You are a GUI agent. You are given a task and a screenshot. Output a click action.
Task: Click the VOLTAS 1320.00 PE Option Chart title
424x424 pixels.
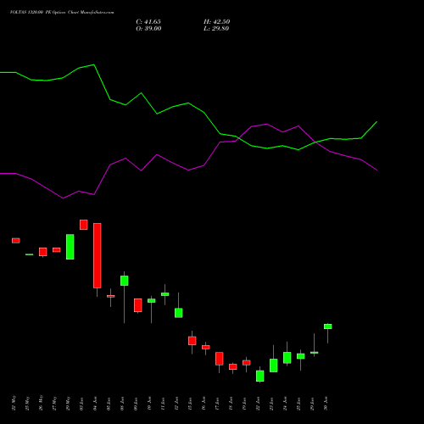pos(62,13)
